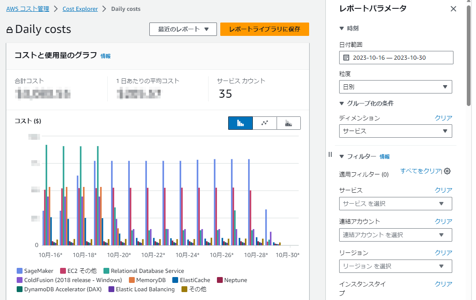Switch to the line chart view icon
The height and width of the screenshot is (300, 476).
[x=264, y=123]
